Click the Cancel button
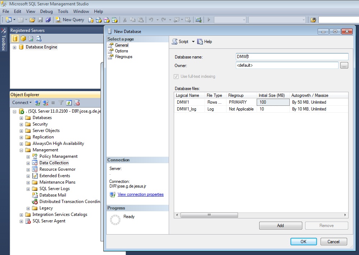359x255 pixels. click(x=334, y=242)
